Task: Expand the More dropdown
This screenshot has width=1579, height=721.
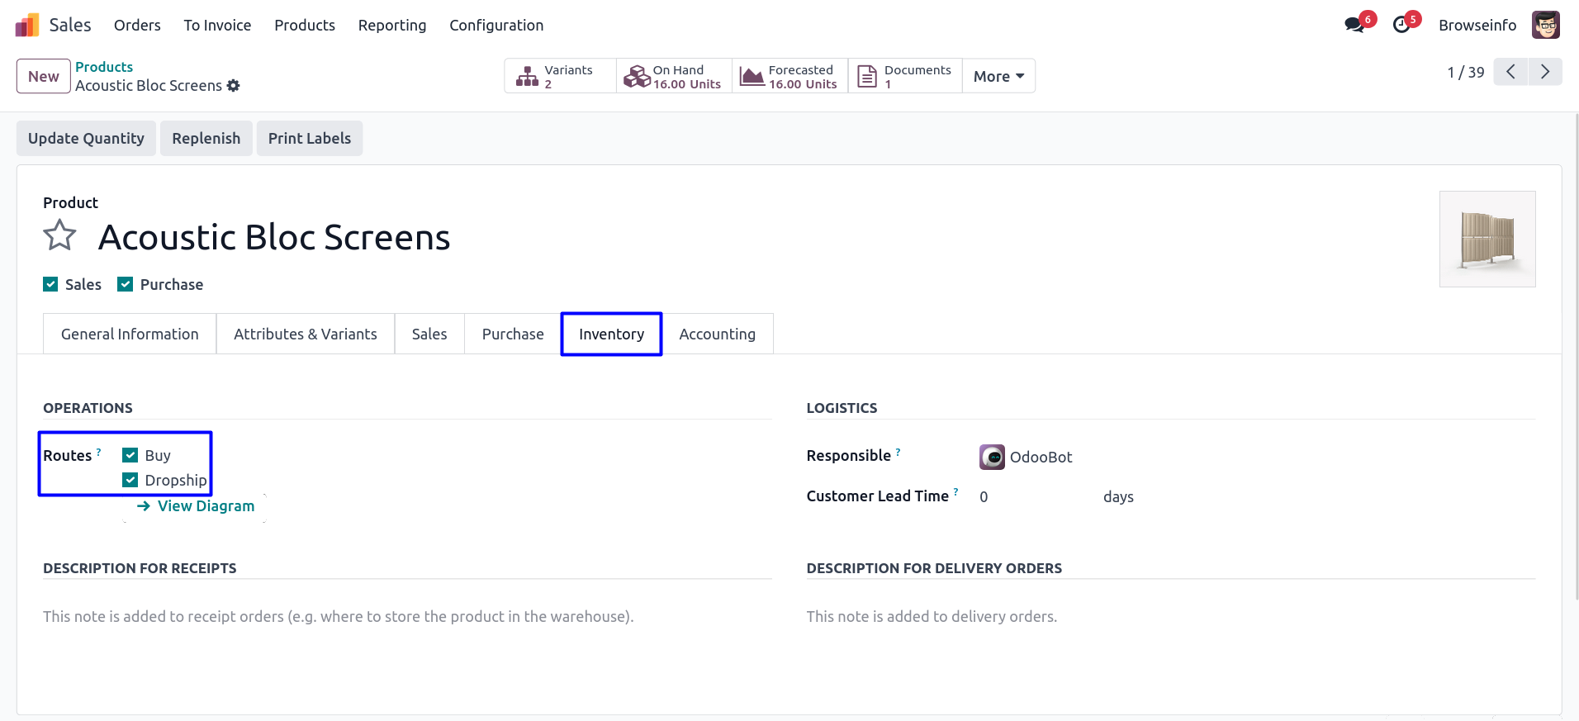Action: (x=998, y=76)
